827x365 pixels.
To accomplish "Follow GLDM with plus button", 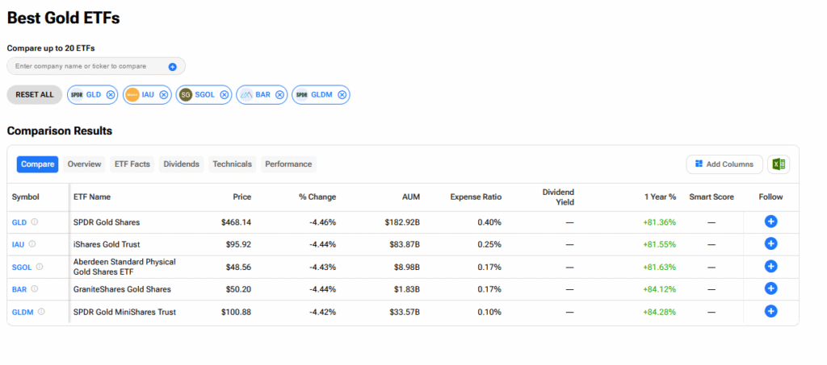I will pos(770,311).
